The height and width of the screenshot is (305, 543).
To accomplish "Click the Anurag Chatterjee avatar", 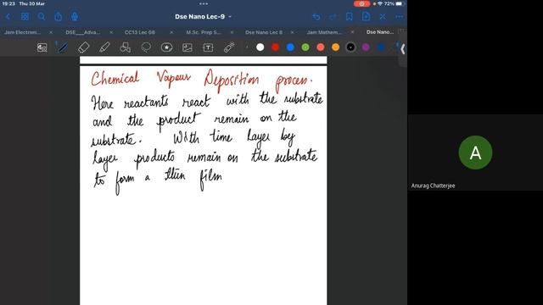I will tap(475, 152).
